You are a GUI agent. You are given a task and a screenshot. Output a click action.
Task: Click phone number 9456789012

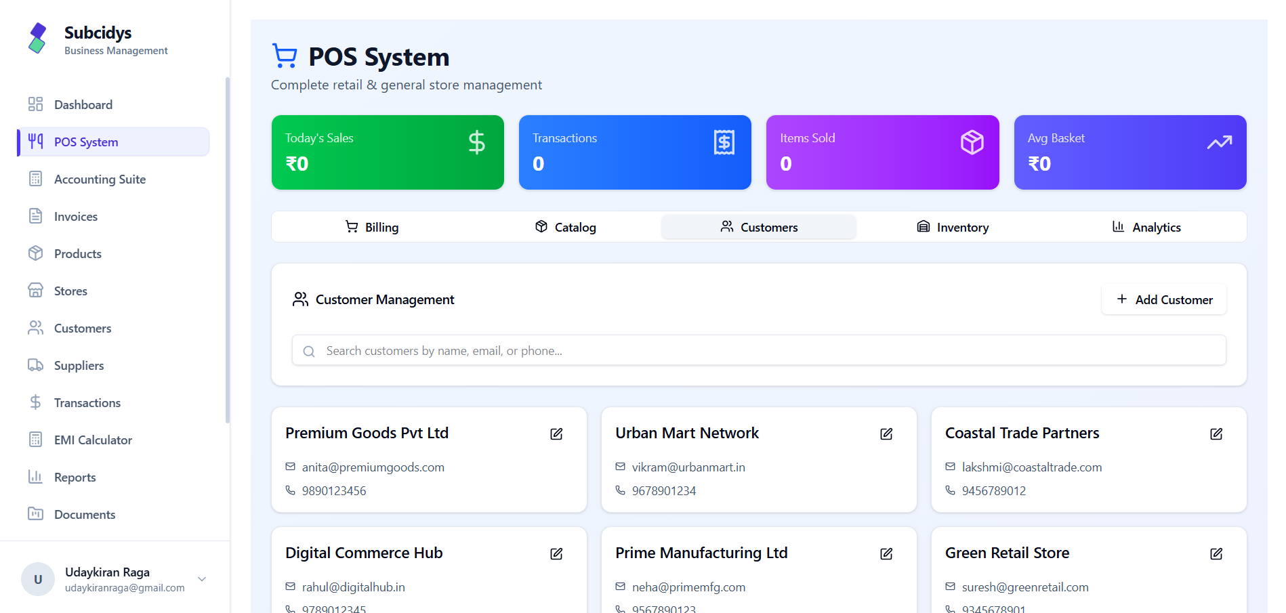[x=994, y=490]
